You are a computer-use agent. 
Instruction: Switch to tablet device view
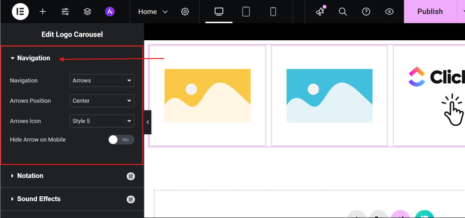coord(246,11)
